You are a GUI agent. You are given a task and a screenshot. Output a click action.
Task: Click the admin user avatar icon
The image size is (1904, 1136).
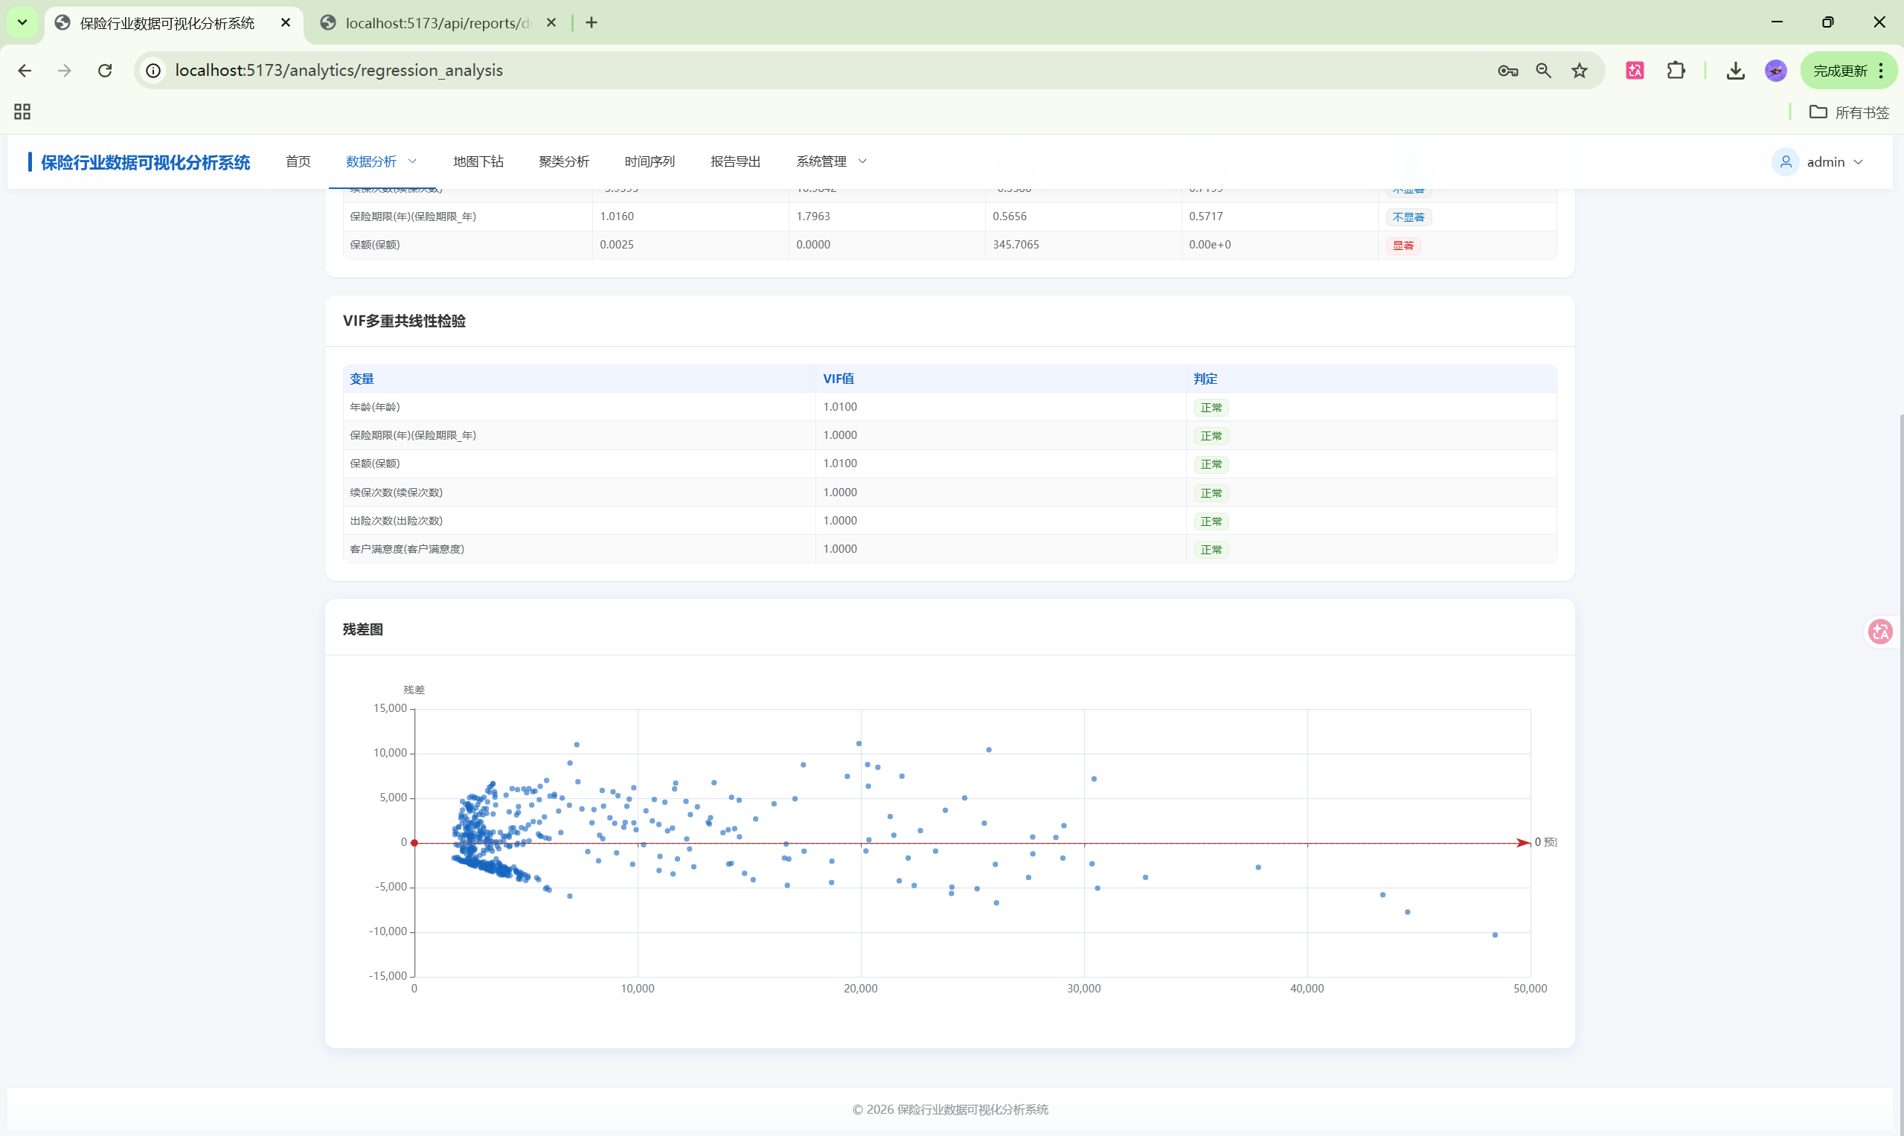click(x=1786, y=161)
